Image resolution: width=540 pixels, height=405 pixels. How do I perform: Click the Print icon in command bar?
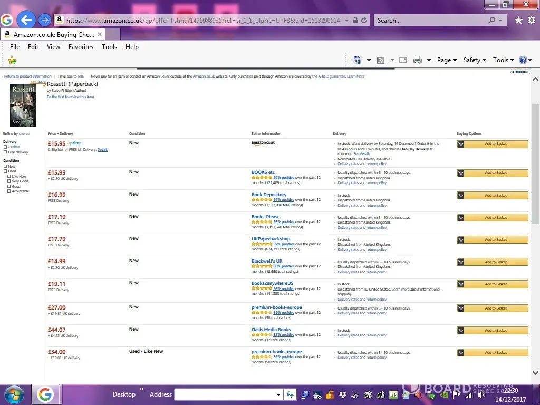click(x=418, y=60)
